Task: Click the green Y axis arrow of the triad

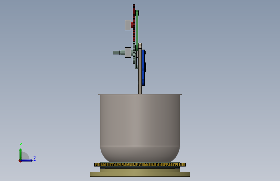Action: click(20, 154)
